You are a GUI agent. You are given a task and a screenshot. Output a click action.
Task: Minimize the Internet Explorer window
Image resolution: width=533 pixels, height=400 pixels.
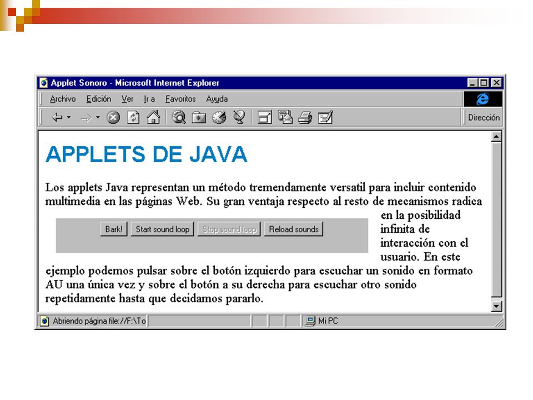[x=472, y=83]
